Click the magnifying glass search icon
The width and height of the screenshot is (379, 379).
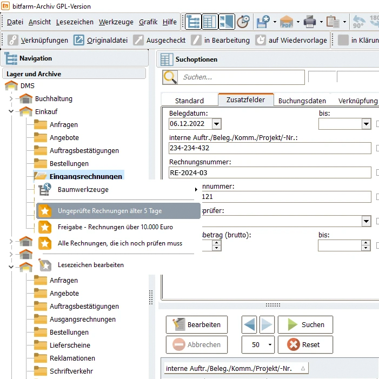click(170, 77)
